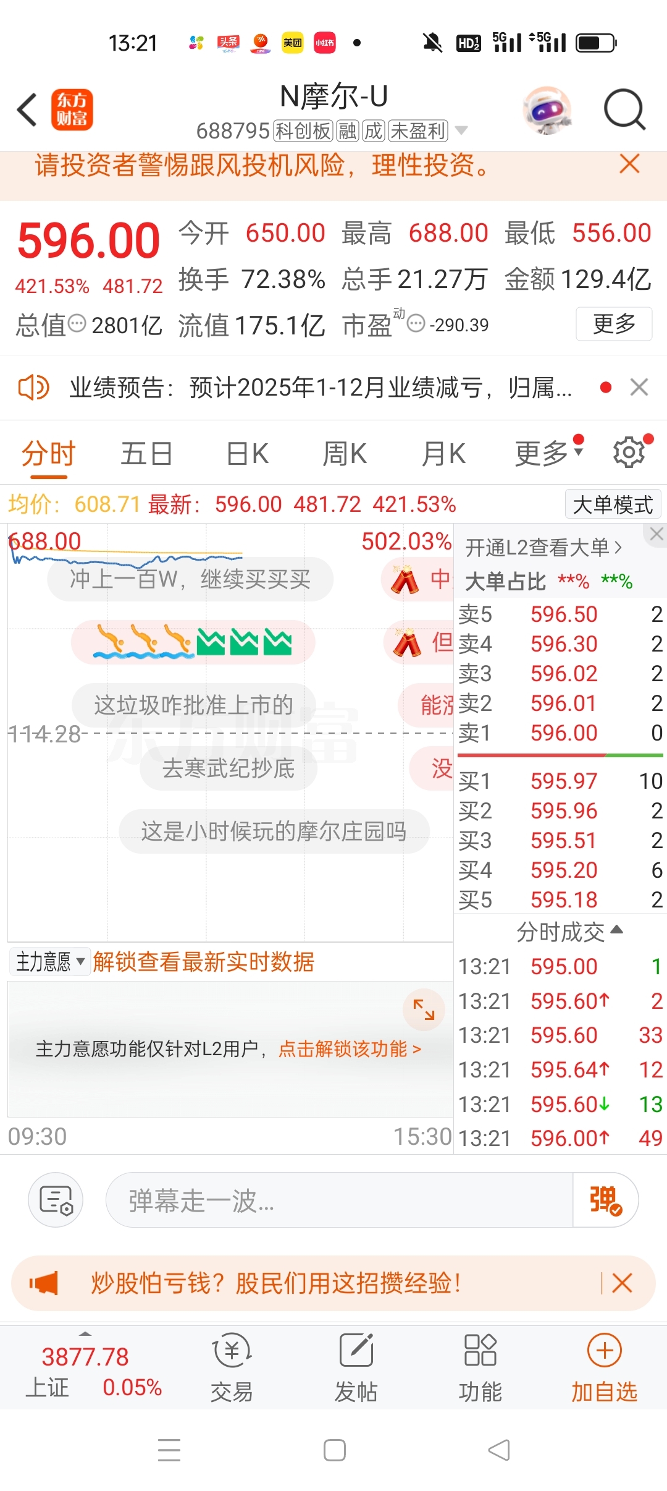
Task: Click the 更多 button in the quote panel
Action: pos(614,324)
